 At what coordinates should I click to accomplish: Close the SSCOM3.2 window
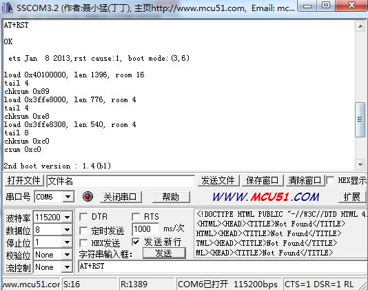[351, 6]
